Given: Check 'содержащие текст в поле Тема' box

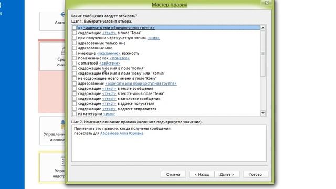Looking at the screenshot, I should [x=75, y=33].
